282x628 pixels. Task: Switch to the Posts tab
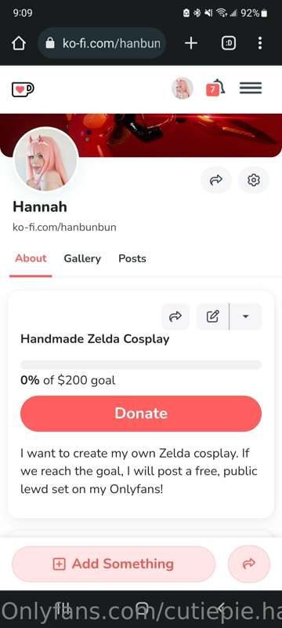point(132,259)
